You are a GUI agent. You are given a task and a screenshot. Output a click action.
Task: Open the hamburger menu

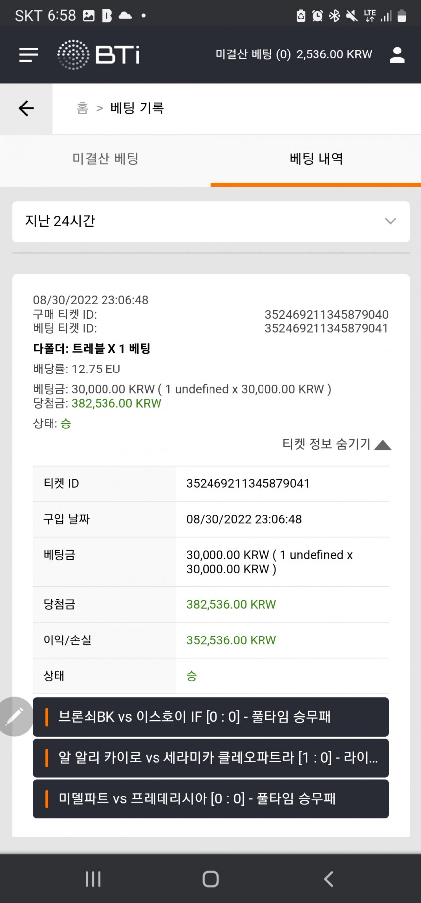pyautogui.click(x=28, y=54)
